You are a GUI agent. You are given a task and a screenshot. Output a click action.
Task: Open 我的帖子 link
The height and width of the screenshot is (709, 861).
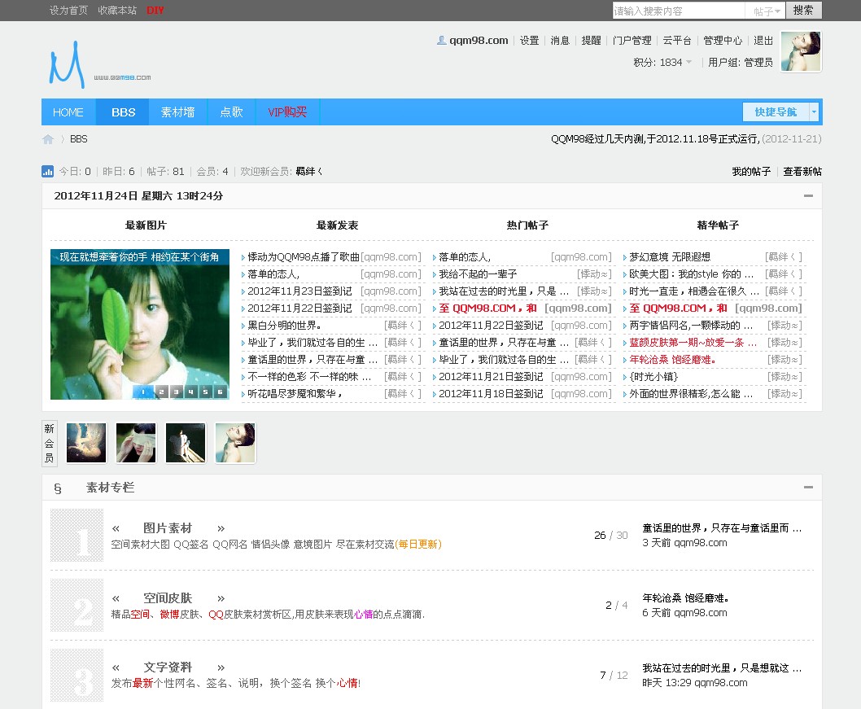click(751, 171)
